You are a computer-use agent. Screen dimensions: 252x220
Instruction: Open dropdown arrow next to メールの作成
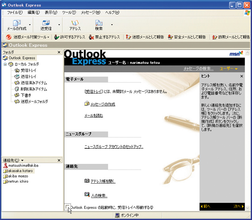(30, 25)
